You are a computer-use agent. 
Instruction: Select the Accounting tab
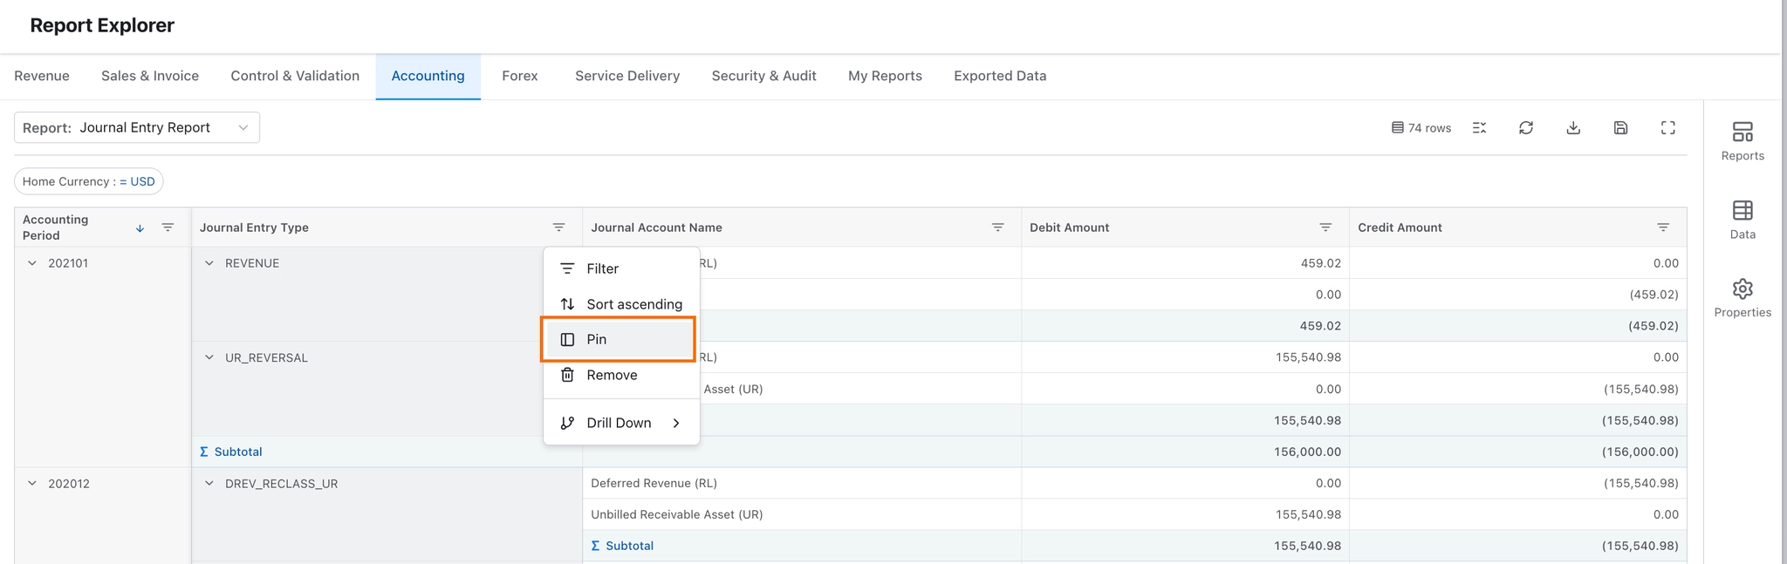[x=428, y=76]
